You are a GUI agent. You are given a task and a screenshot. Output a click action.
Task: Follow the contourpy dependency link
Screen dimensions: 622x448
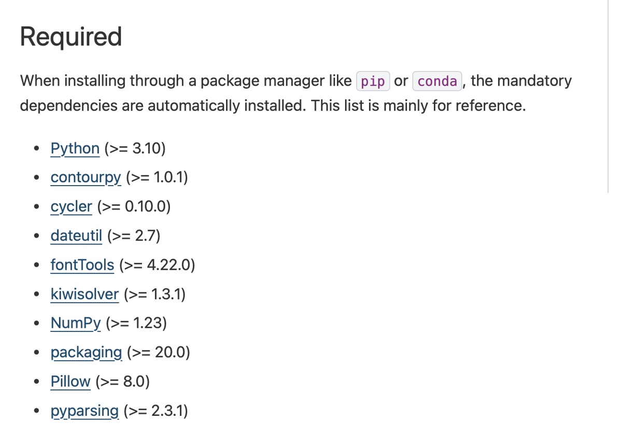coord(86,178)
